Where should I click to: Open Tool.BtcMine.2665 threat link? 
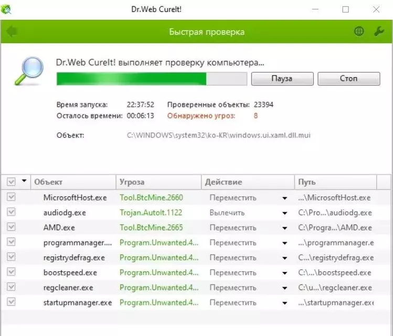click(x=151, y=228)
